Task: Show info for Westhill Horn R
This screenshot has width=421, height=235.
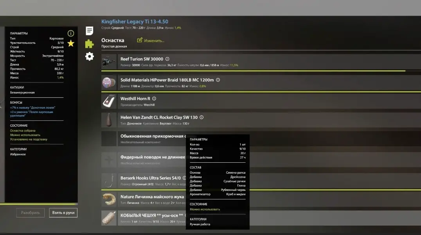Action: pos(154,99)
